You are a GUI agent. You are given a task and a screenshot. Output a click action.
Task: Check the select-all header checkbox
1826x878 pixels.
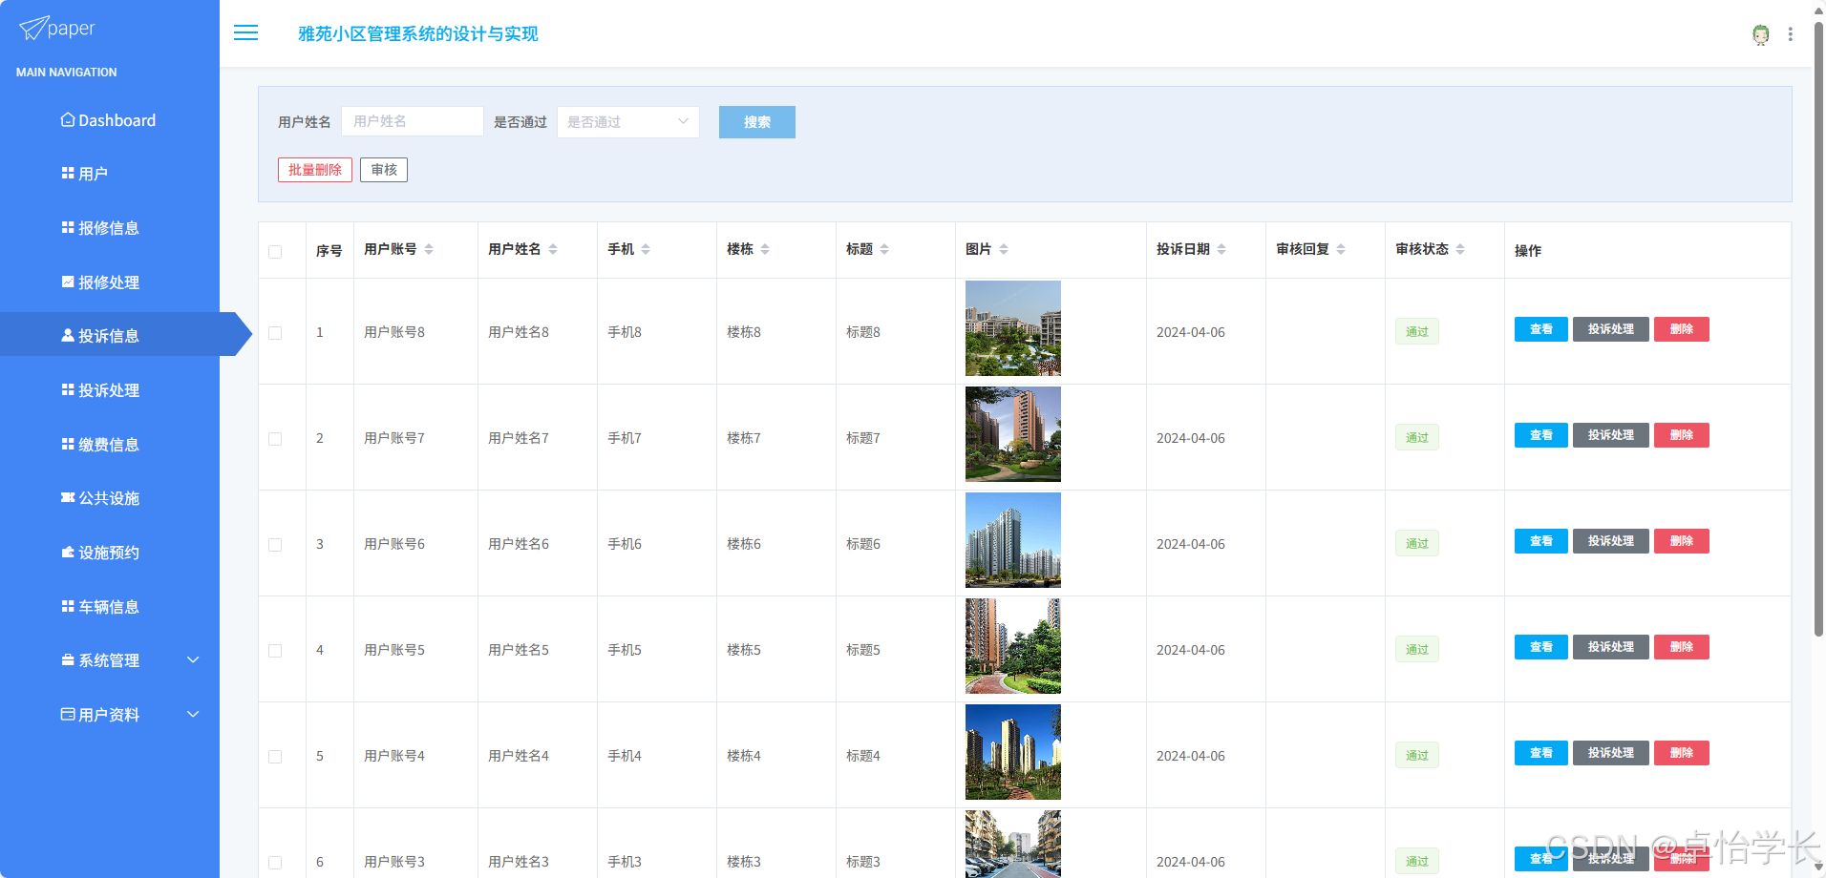(275, 252)
